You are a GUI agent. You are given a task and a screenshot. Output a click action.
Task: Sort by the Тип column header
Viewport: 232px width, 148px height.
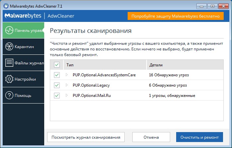pyautogui.click(x=105, y=65)
